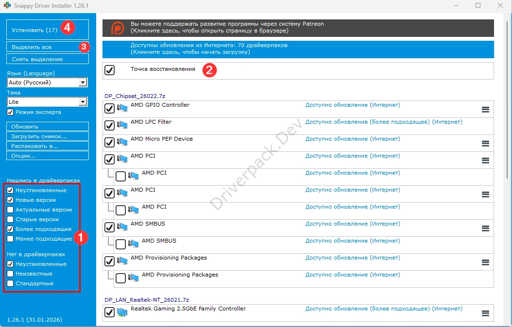Enable the Менее подходящие filter
The image size is (512, 327).
tap(10, 239)
